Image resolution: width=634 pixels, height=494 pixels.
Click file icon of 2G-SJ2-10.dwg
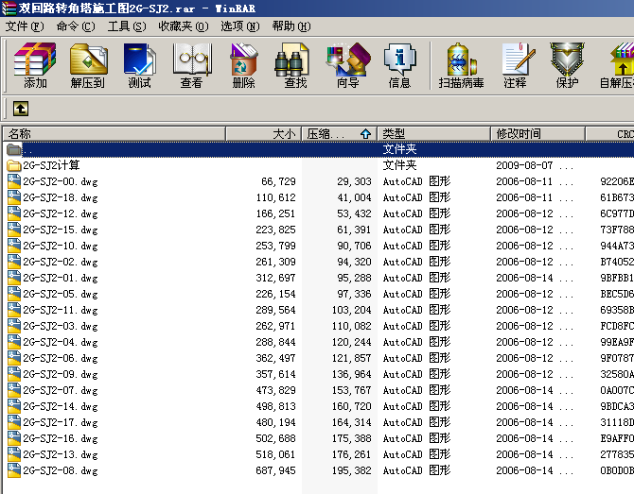coord(14,246)
